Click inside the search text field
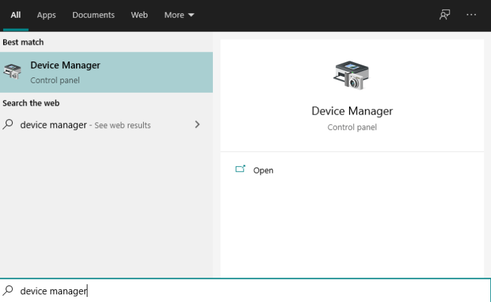This screenshot has height=302, width=491. click(x=256, y=290)
